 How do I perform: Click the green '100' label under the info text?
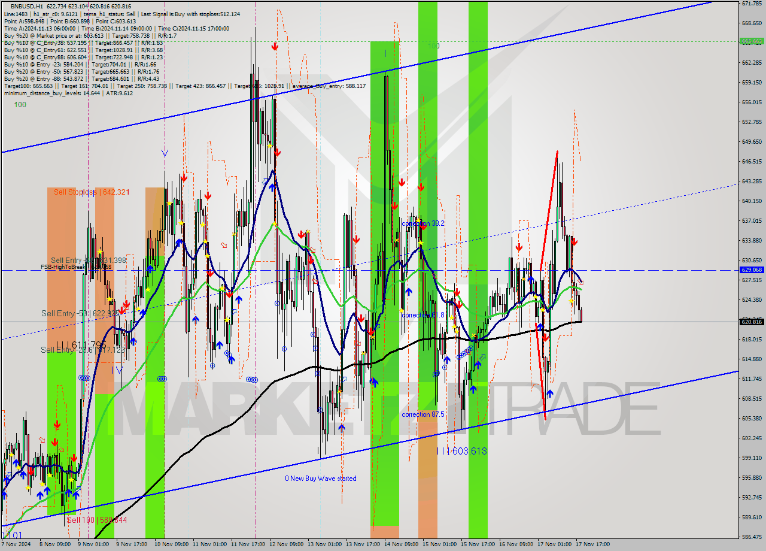pyautogui.click(x=20, y=105)
